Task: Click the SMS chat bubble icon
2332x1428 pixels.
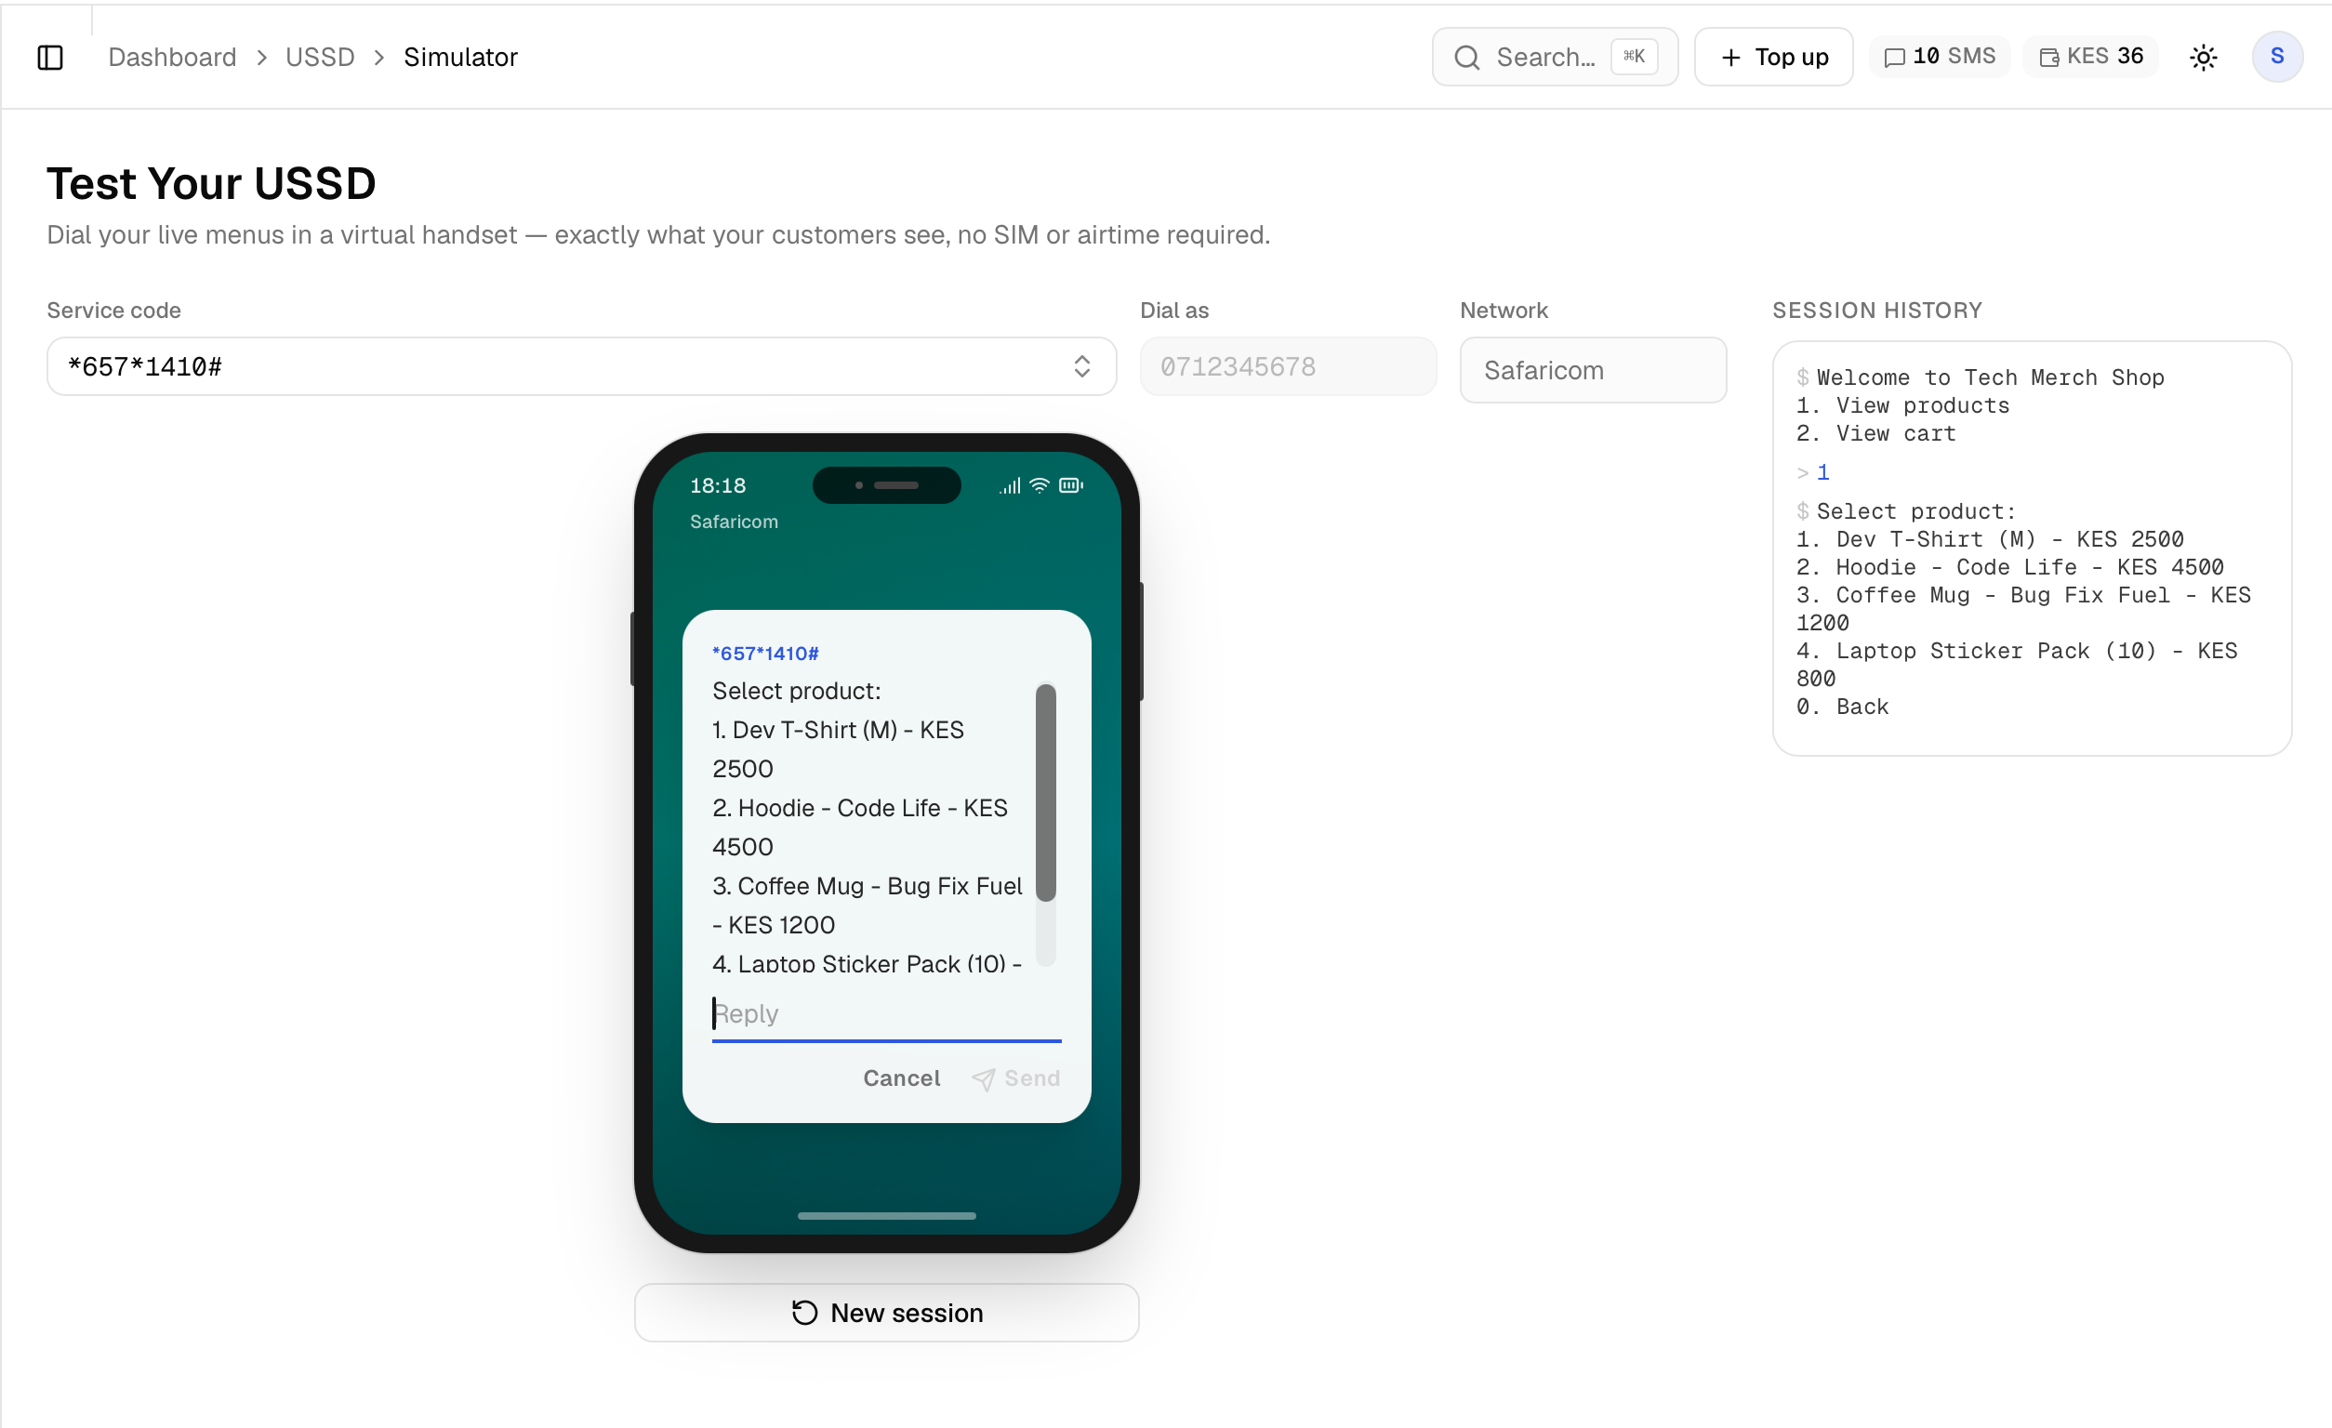Action: [1894, 58]
